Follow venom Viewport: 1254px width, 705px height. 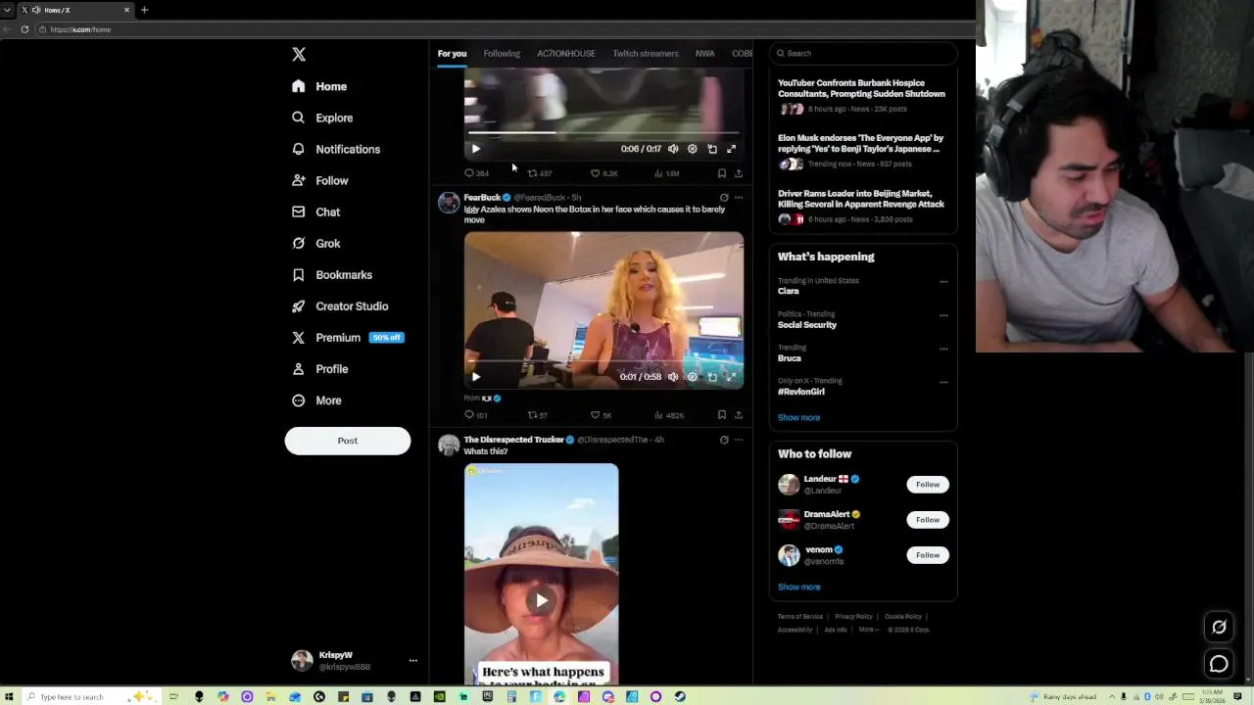pyautogui.click(x=928, y=555)
